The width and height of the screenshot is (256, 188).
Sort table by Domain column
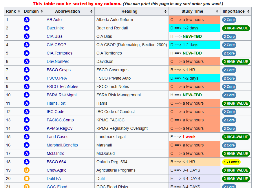click(x=34, y=11)
